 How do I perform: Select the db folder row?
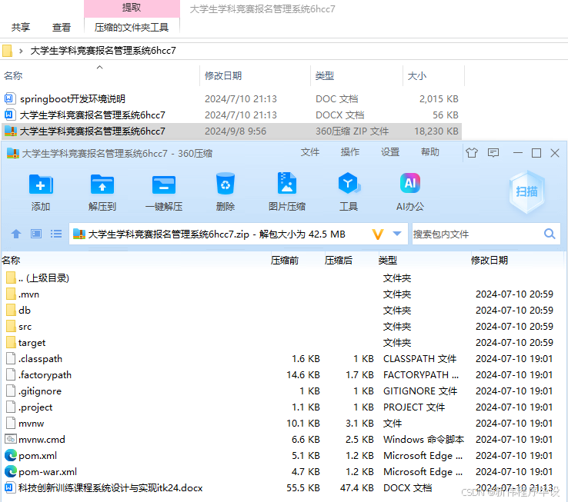[282, 310]
